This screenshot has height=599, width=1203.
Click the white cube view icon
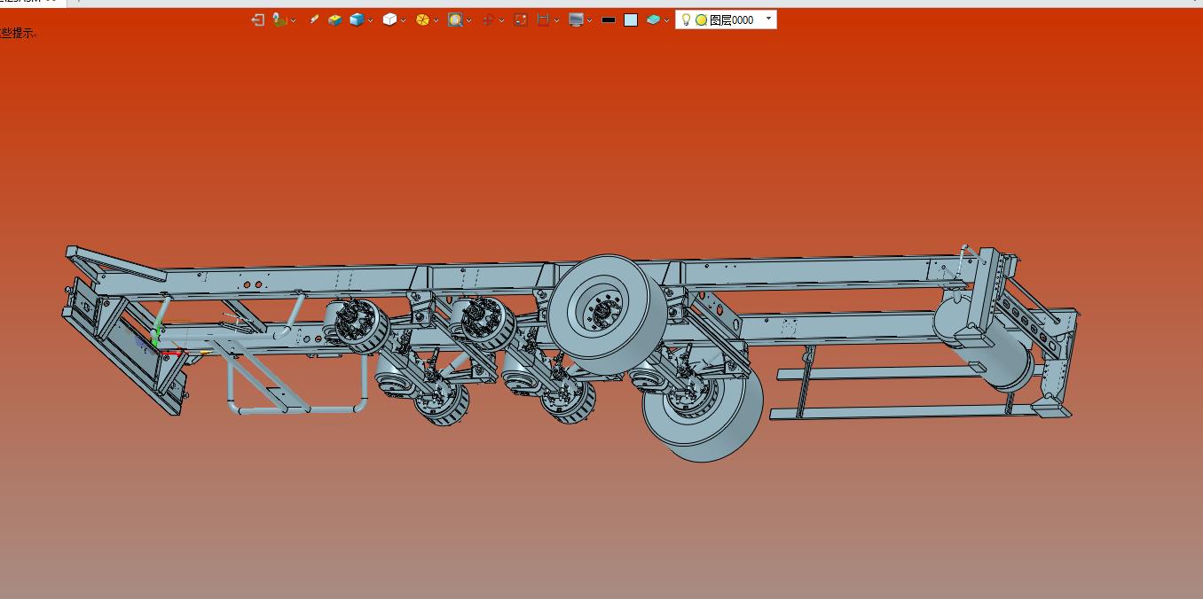(389, 19)
